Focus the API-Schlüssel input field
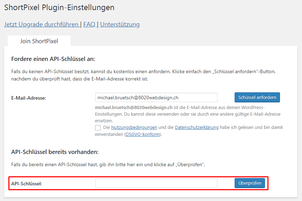 pyautogui.click(x=156, y=183)
